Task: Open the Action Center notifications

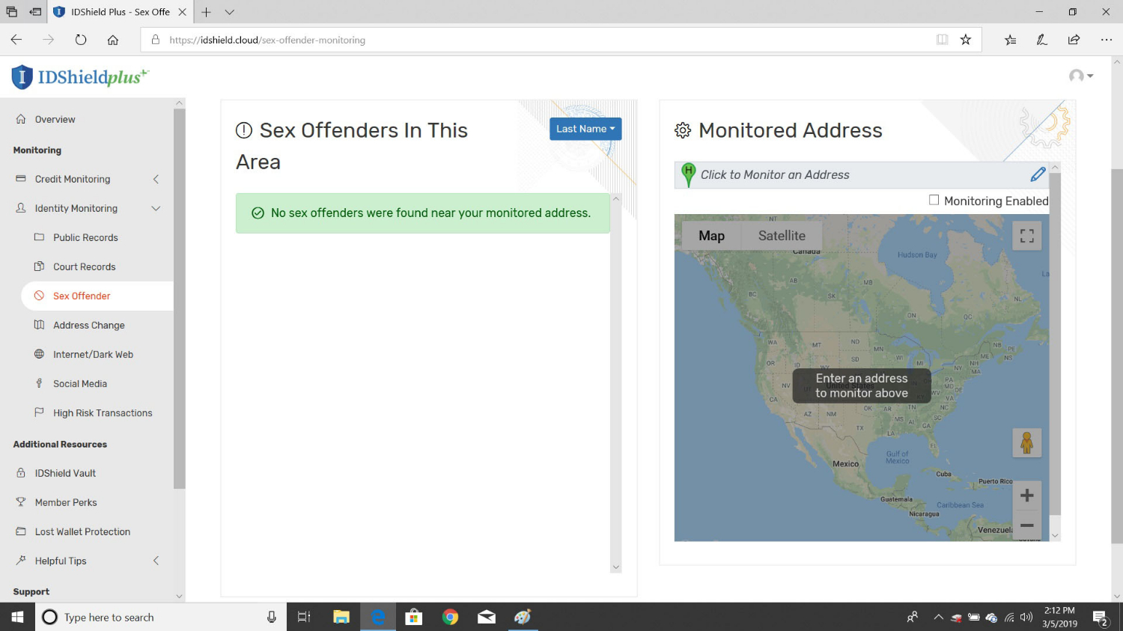Action: coord(1101,618)
